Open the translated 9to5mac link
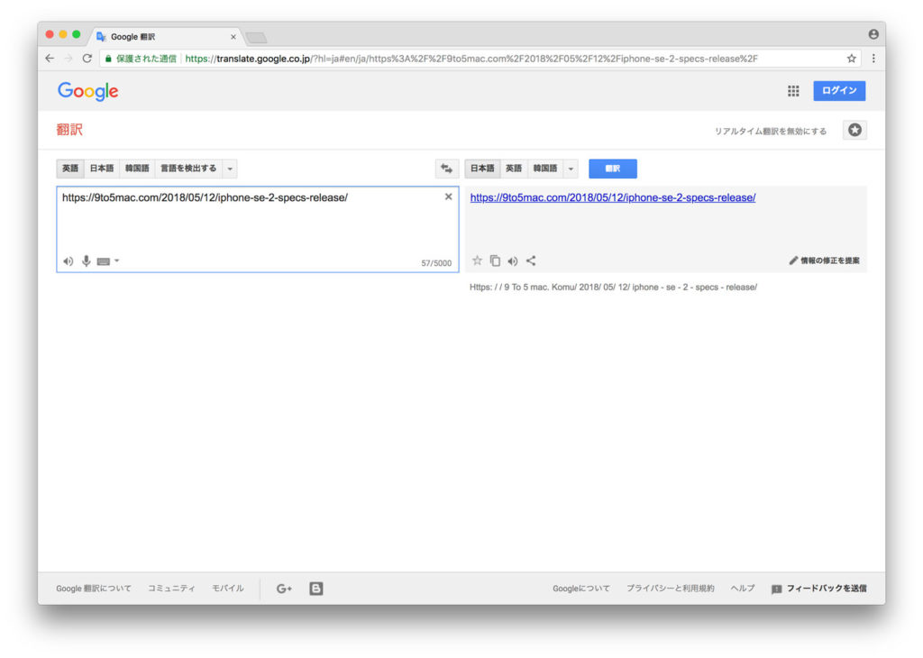The image size is (923, 658). pos(613,197)
